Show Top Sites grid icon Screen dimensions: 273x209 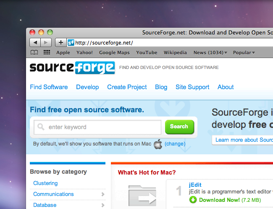[47, 52]
